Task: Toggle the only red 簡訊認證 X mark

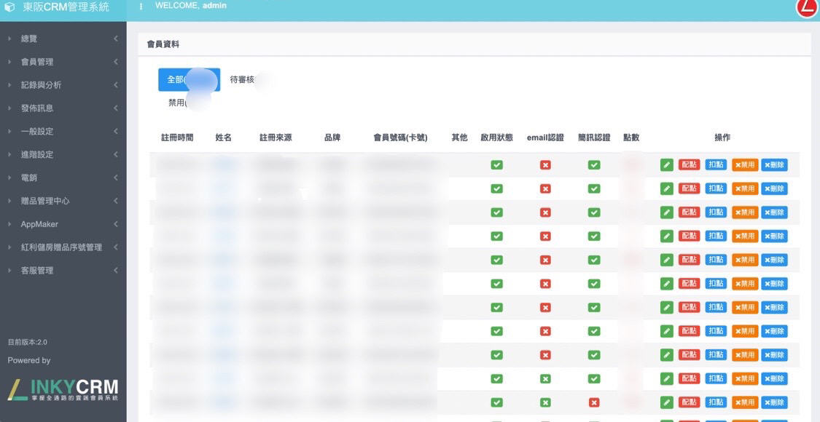Action: [x=594, y=402]
